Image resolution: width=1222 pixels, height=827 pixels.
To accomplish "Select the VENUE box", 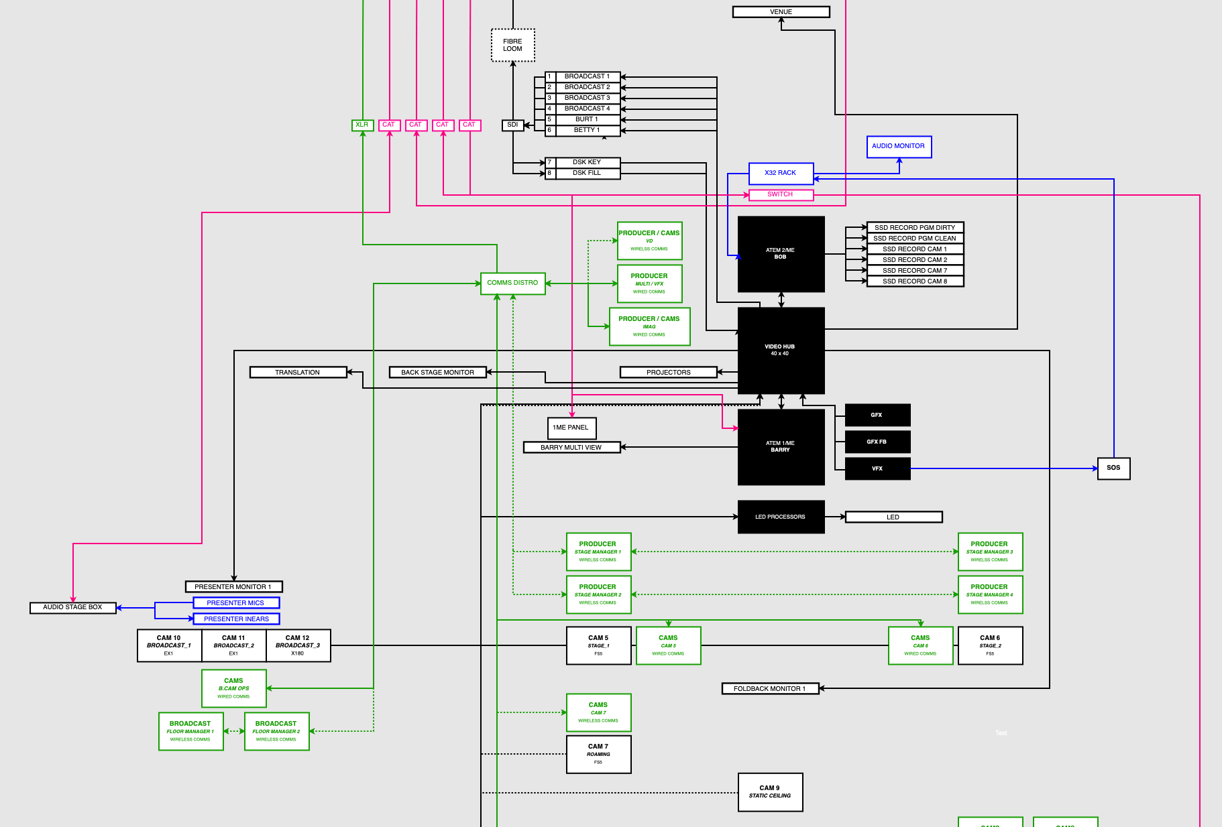I will coord(781,12).
